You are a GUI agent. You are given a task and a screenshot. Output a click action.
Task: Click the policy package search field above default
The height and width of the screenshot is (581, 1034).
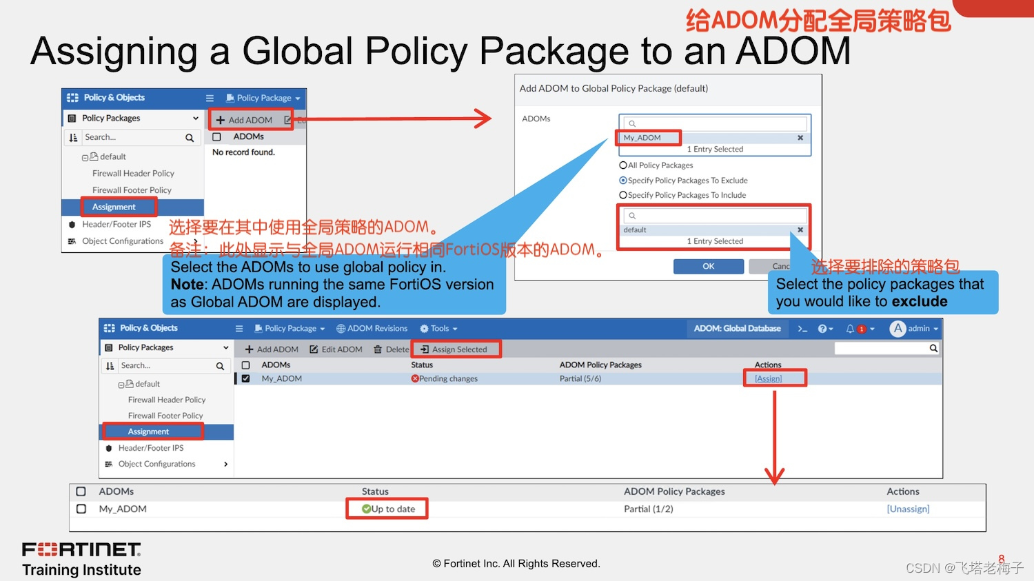click(714, 216)
